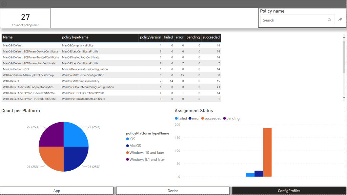The height and width of the screenshot is (195, 347).
Task: Sort table by policyTypeName column header
Action: [x=75, y=37]
